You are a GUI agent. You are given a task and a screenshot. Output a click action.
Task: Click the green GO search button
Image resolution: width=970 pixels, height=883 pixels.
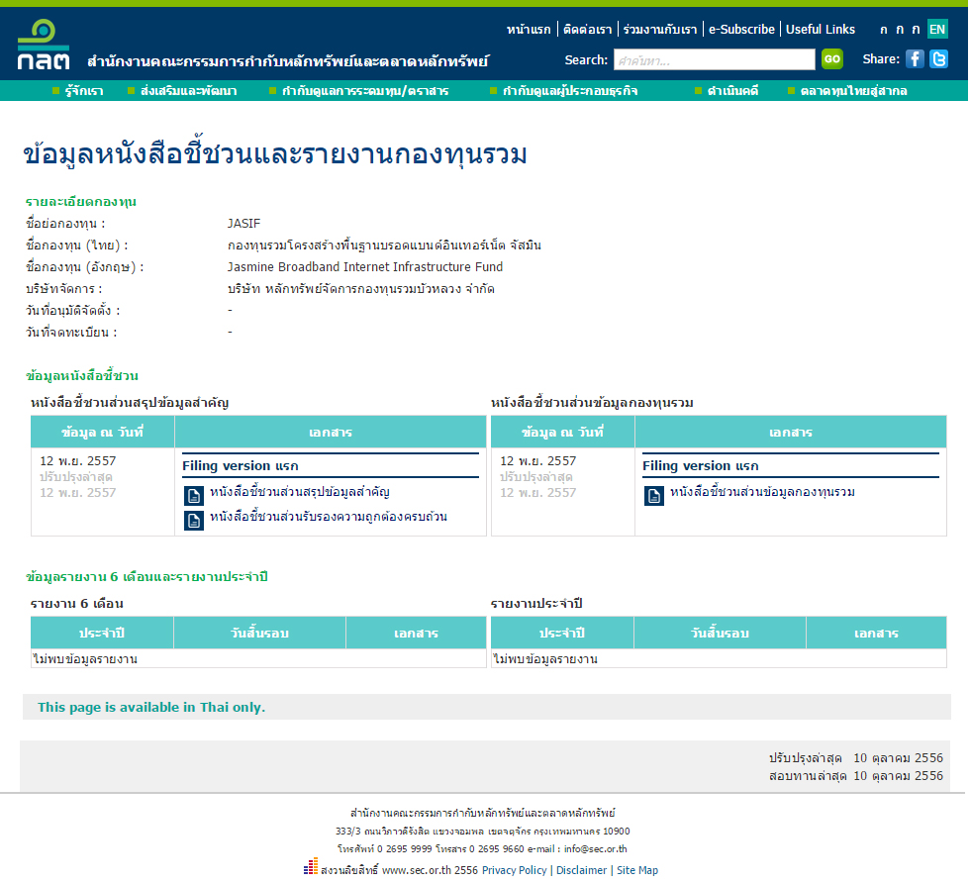click(832, 59)
